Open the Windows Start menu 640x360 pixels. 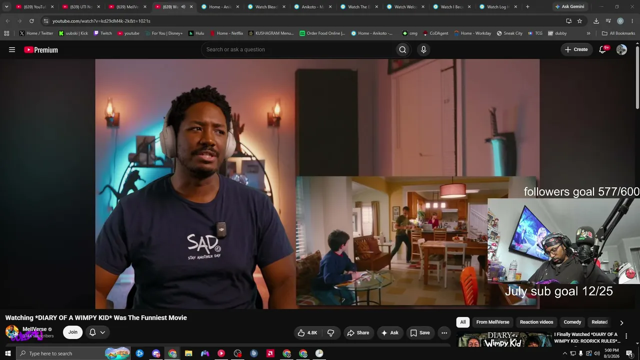click(7, 353)
